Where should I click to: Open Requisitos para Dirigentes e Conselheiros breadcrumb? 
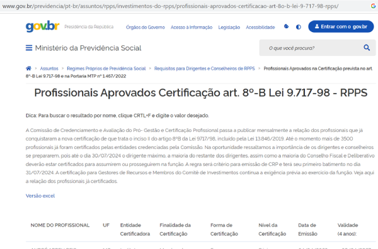[x=204, y=69]
